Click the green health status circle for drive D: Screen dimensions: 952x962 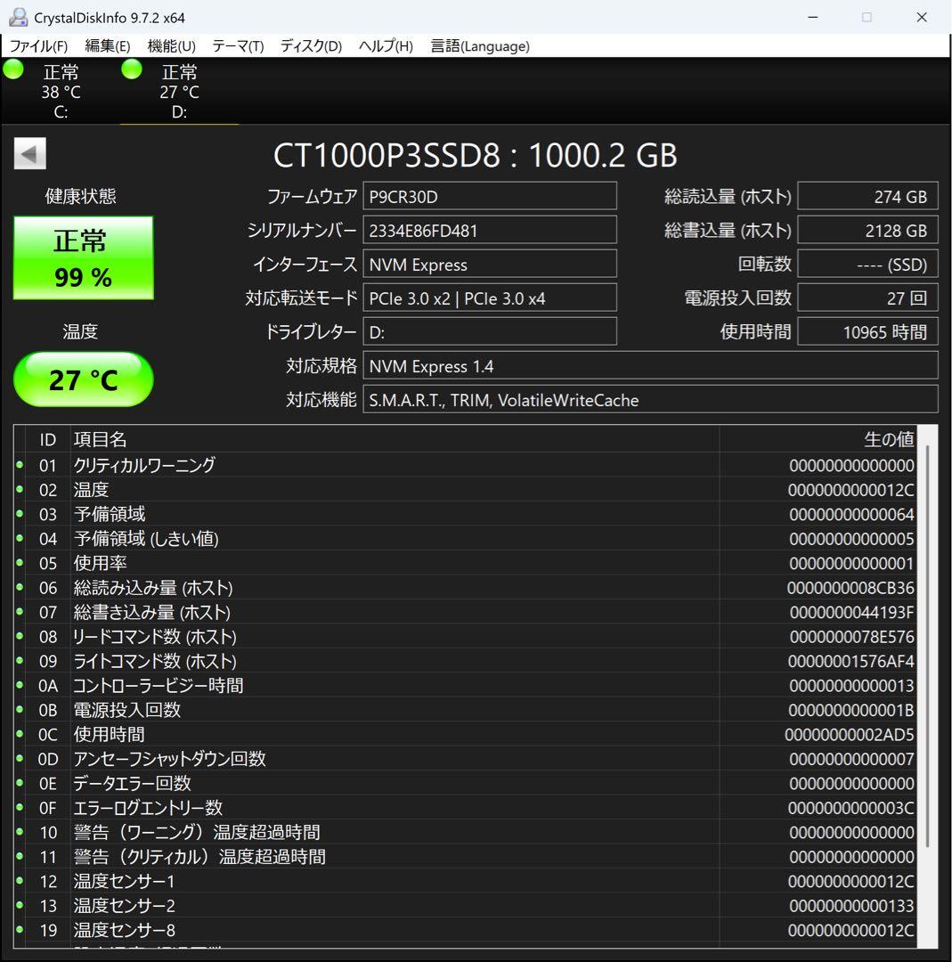131,69
